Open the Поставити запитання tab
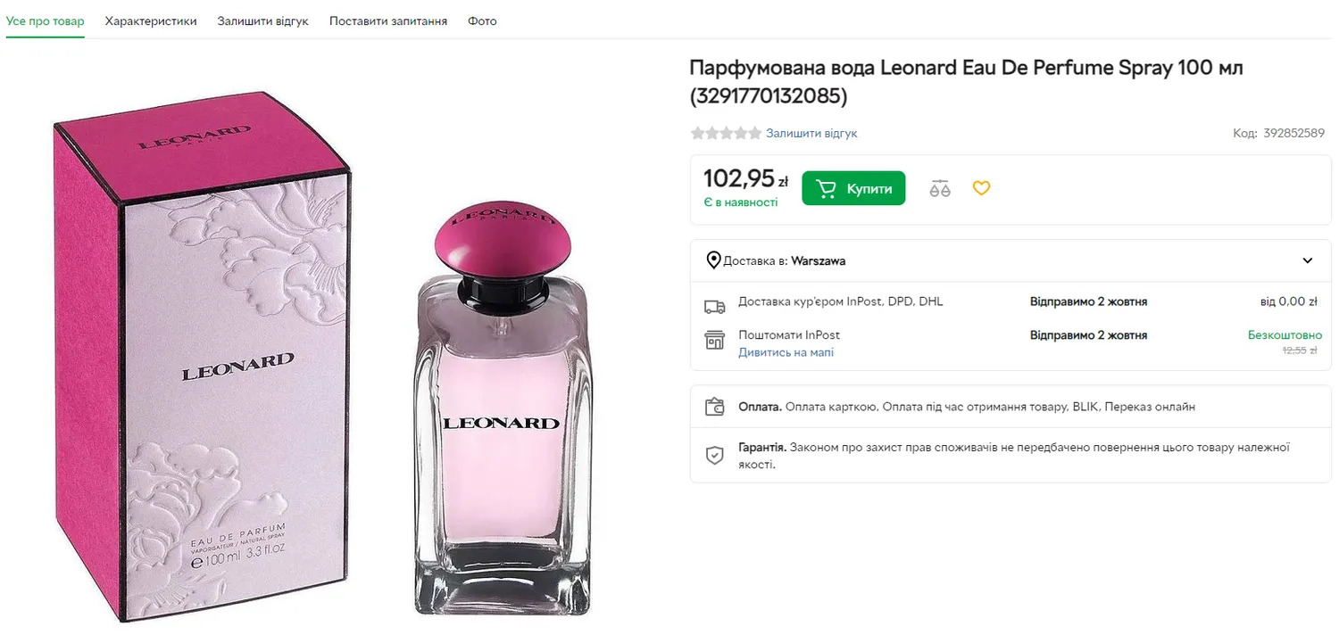 pyautogui.click(x=388, y=21)
